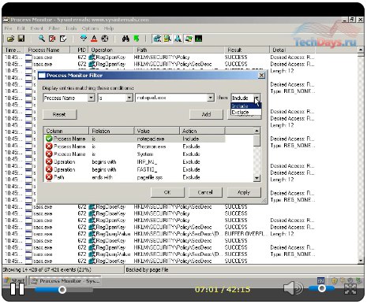Click the video volume slider knob
Image resolution: width=367 pixels, height=304 pixels.
tap(321, 288)
